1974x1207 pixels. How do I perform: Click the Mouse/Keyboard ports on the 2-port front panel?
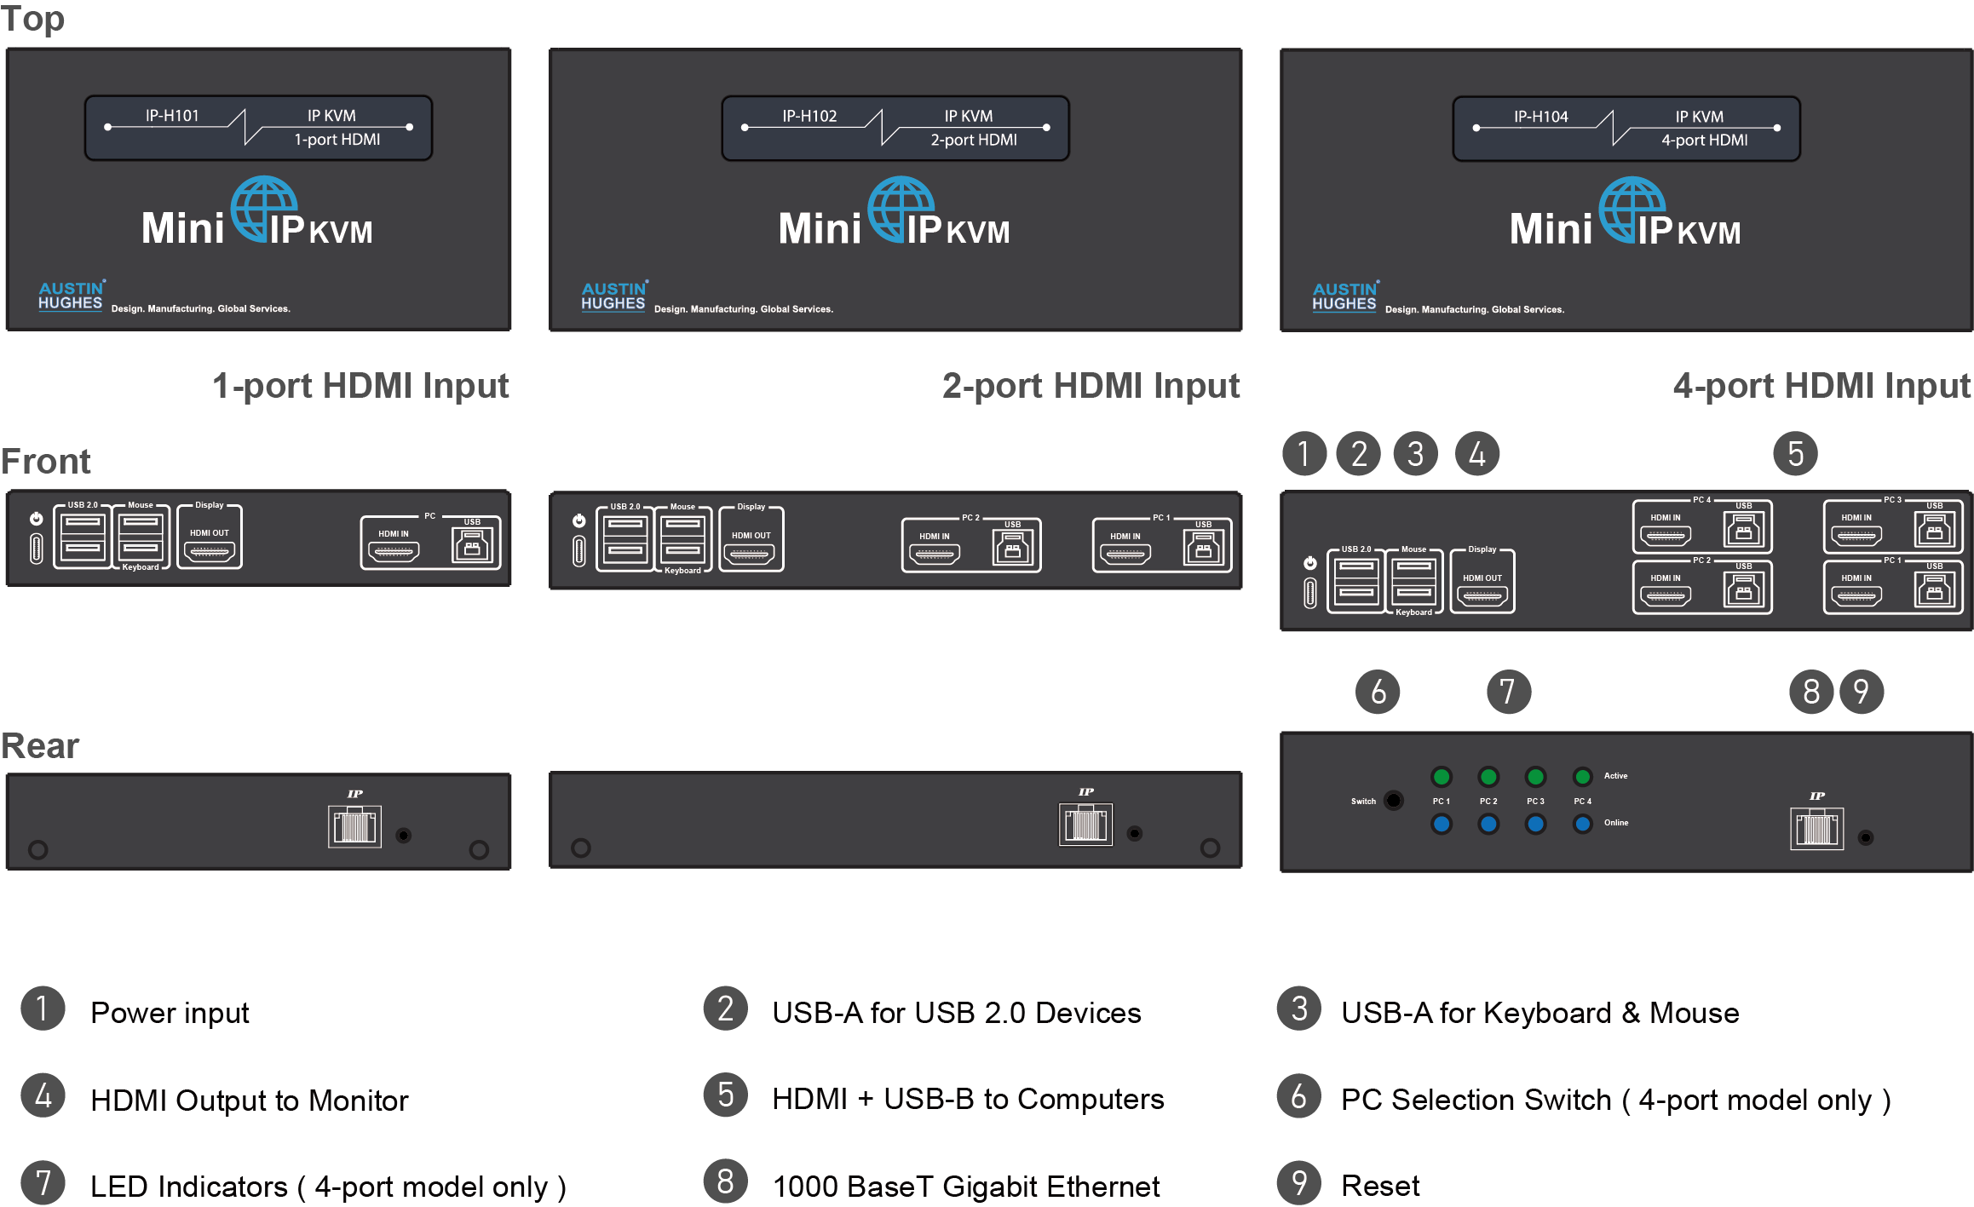682,538
